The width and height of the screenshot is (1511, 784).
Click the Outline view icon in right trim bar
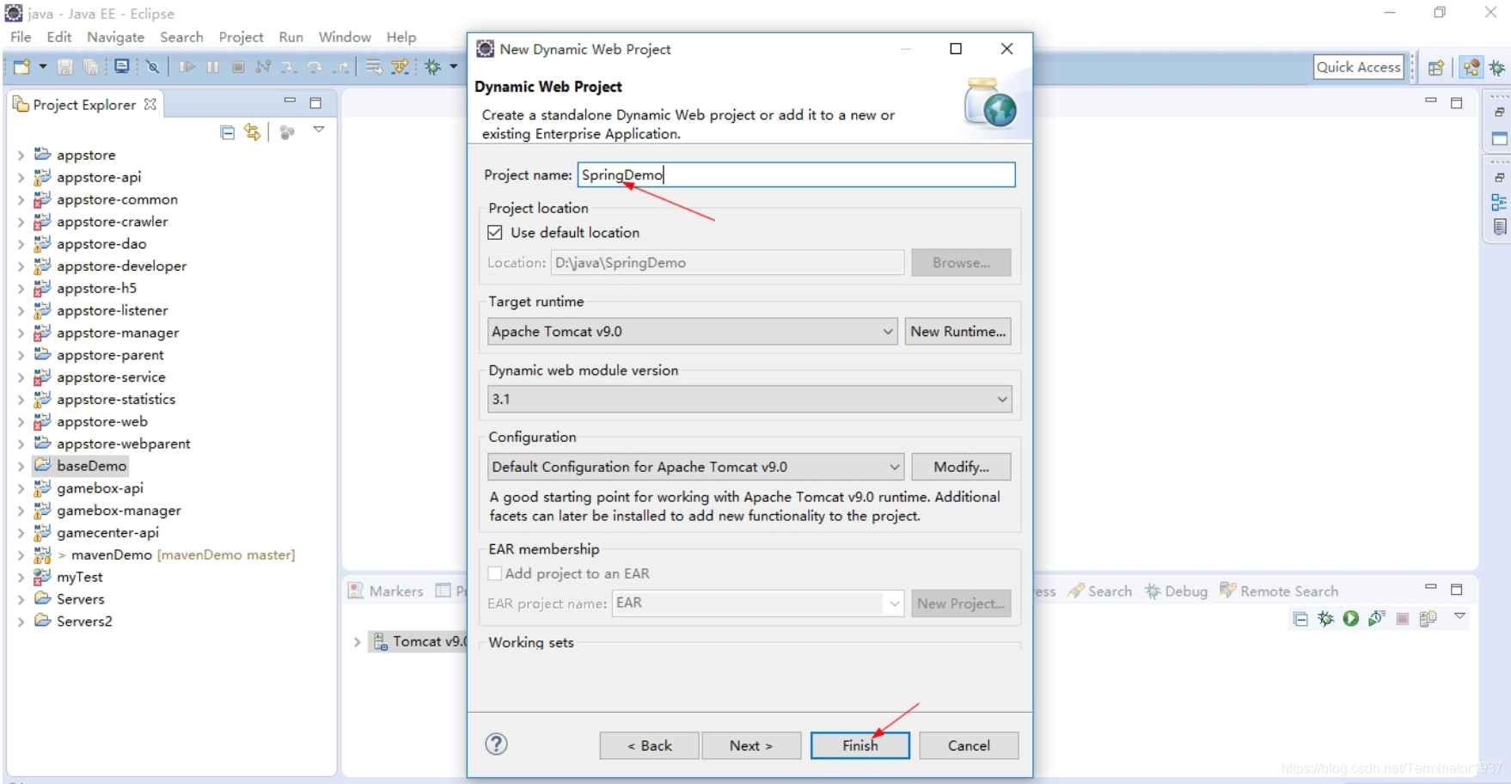1499,202
